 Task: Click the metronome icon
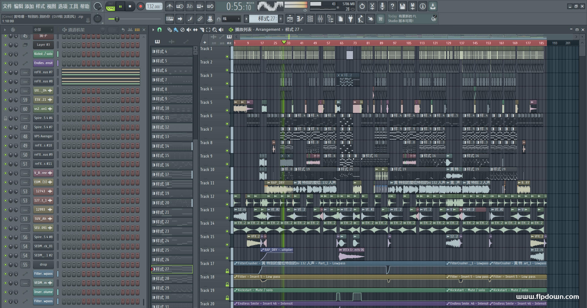169,6
